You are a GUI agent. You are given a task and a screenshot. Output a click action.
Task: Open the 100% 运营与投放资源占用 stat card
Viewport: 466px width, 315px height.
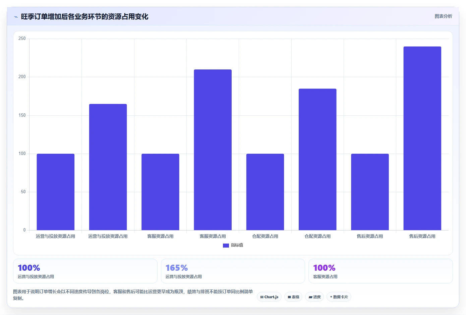pos(85,271)
